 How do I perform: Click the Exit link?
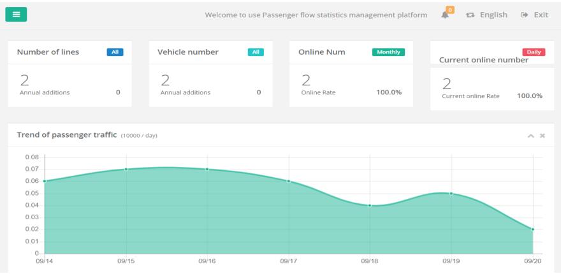[x=535, y=15]
